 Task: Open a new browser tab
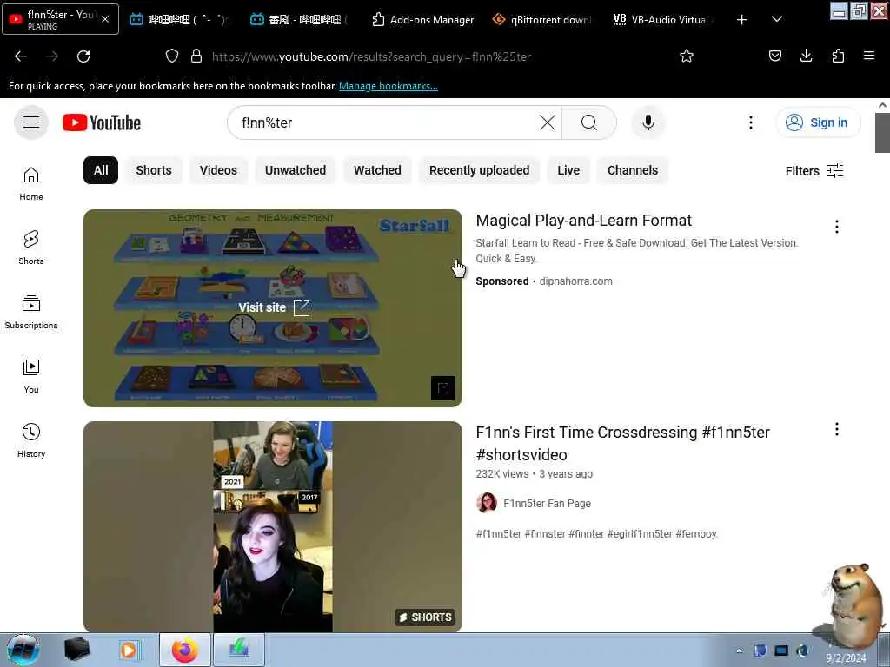[741, 20]
